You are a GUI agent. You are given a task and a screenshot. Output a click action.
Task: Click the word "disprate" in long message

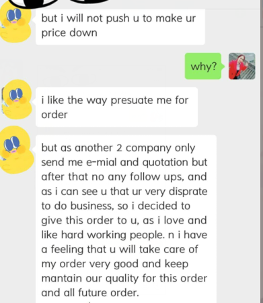click(188, 192)
